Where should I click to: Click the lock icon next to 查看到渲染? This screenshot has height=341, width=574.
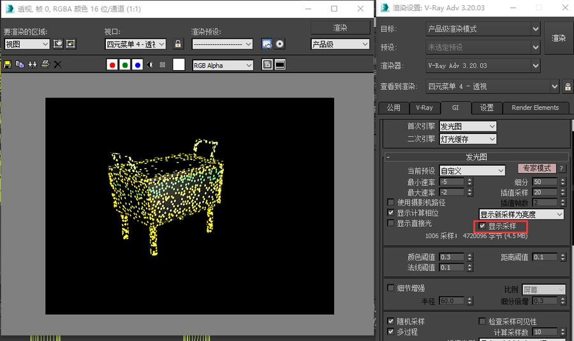pos(568,87)
